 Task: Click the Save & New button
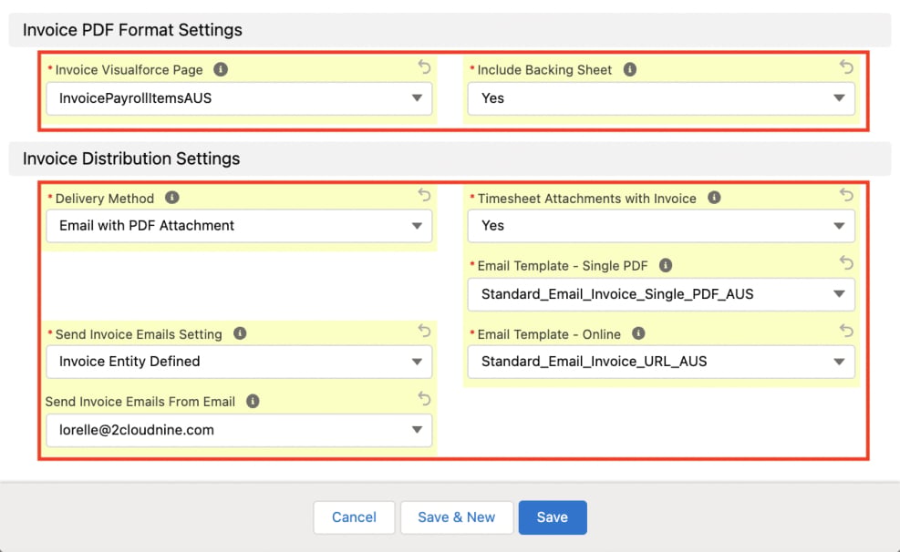click(x=456, y=517)
